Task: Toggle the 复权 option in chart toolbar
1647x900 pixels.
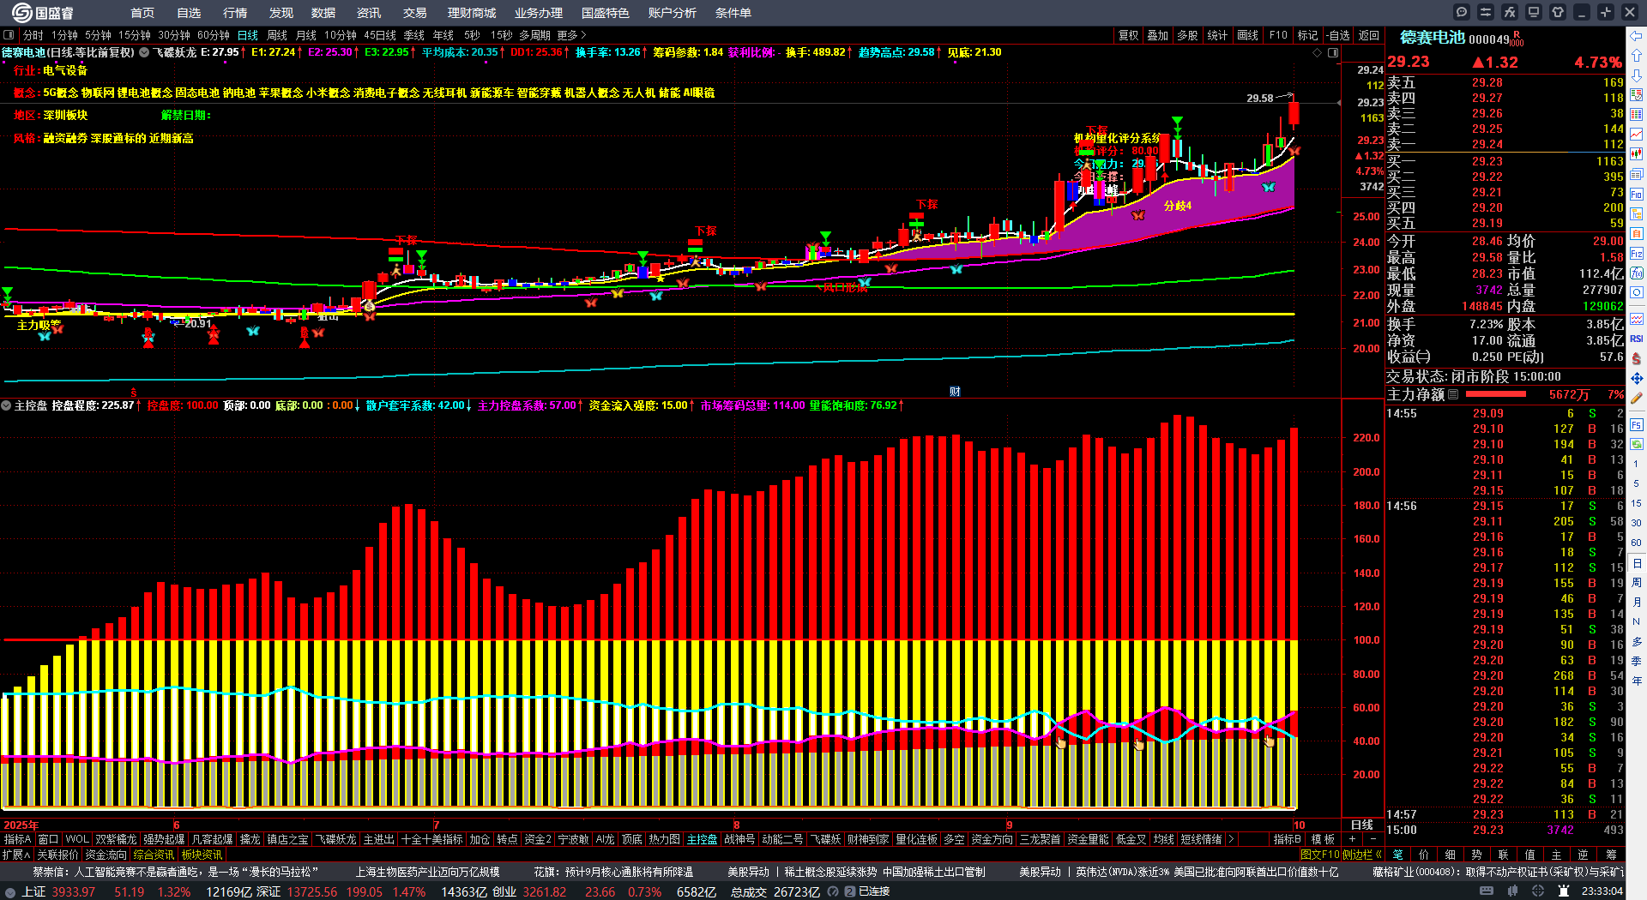Action: click(x=1129, y=35)
